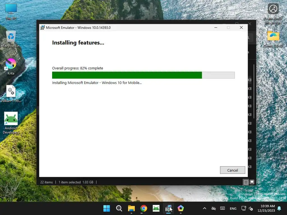Open the notifications bell icon
The height and width of the screenshot is (215, 287).
coord(279,208)
